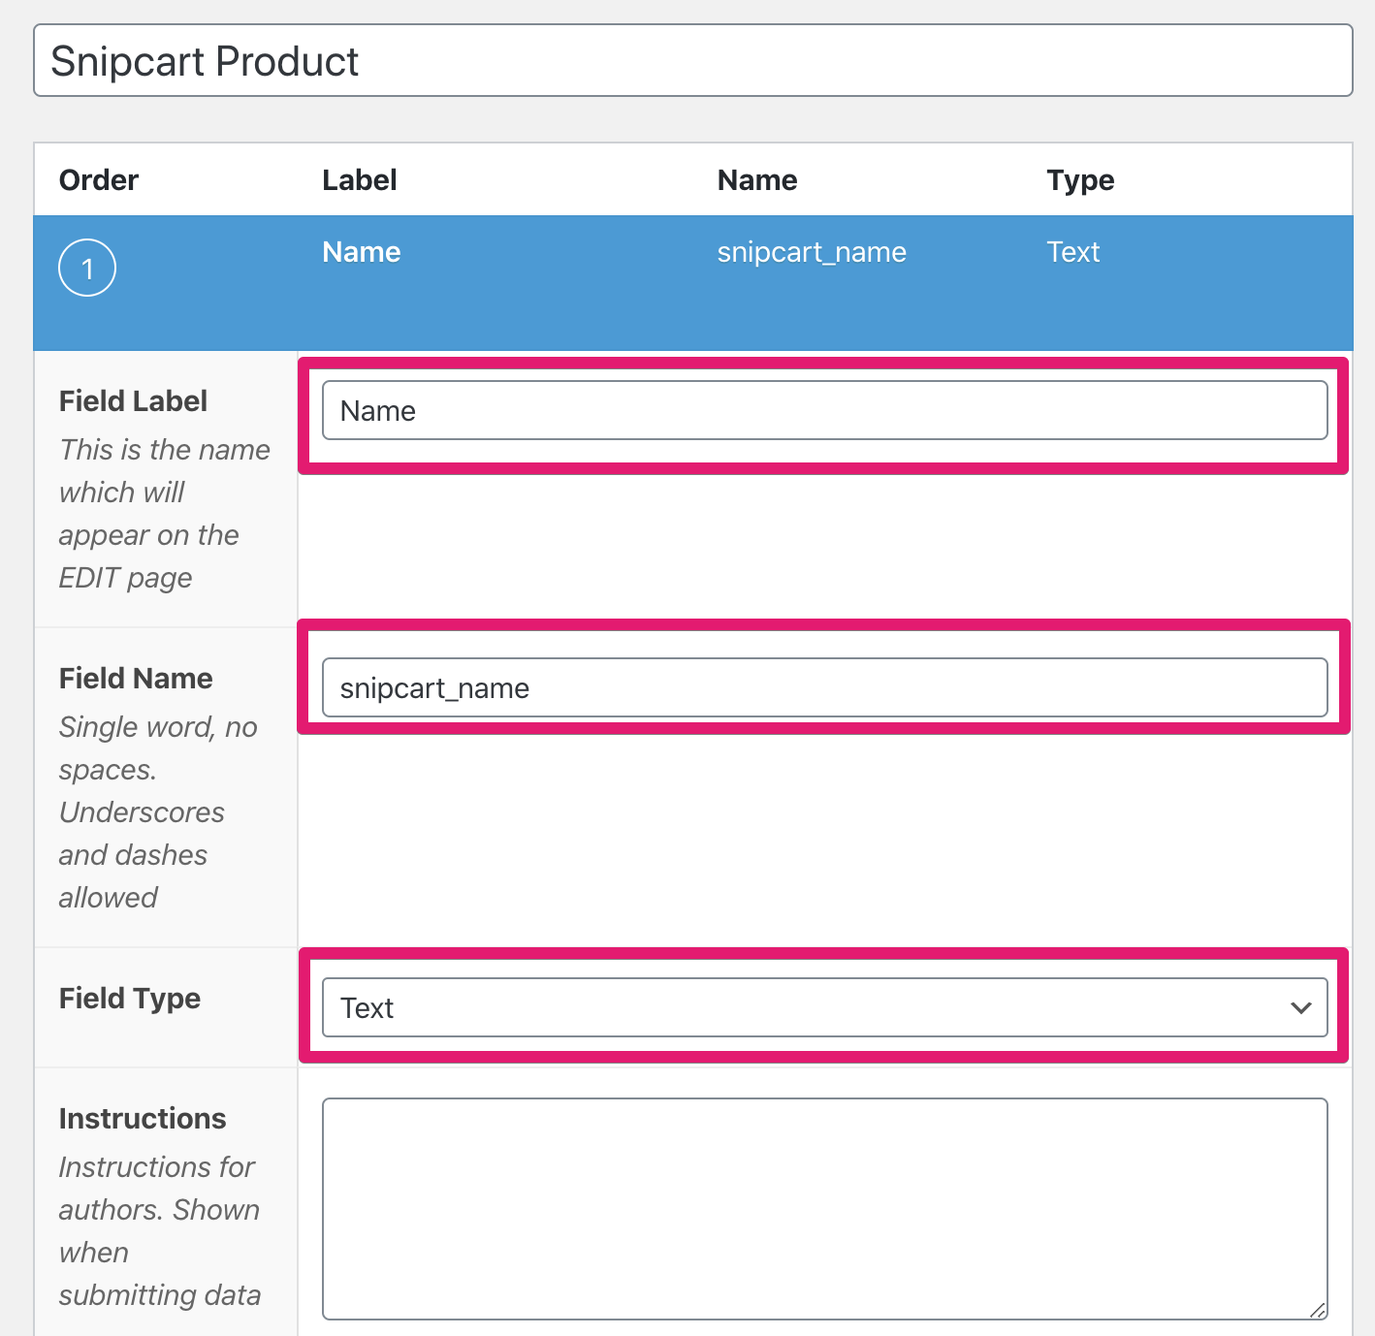Grab the Instructions textarea resize handle
Viewport: 1375px width, 1336px height.
point(1317,1310)
